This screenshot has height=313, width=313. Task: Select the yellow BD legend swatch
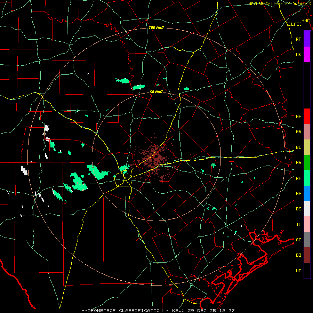point(307,147)
